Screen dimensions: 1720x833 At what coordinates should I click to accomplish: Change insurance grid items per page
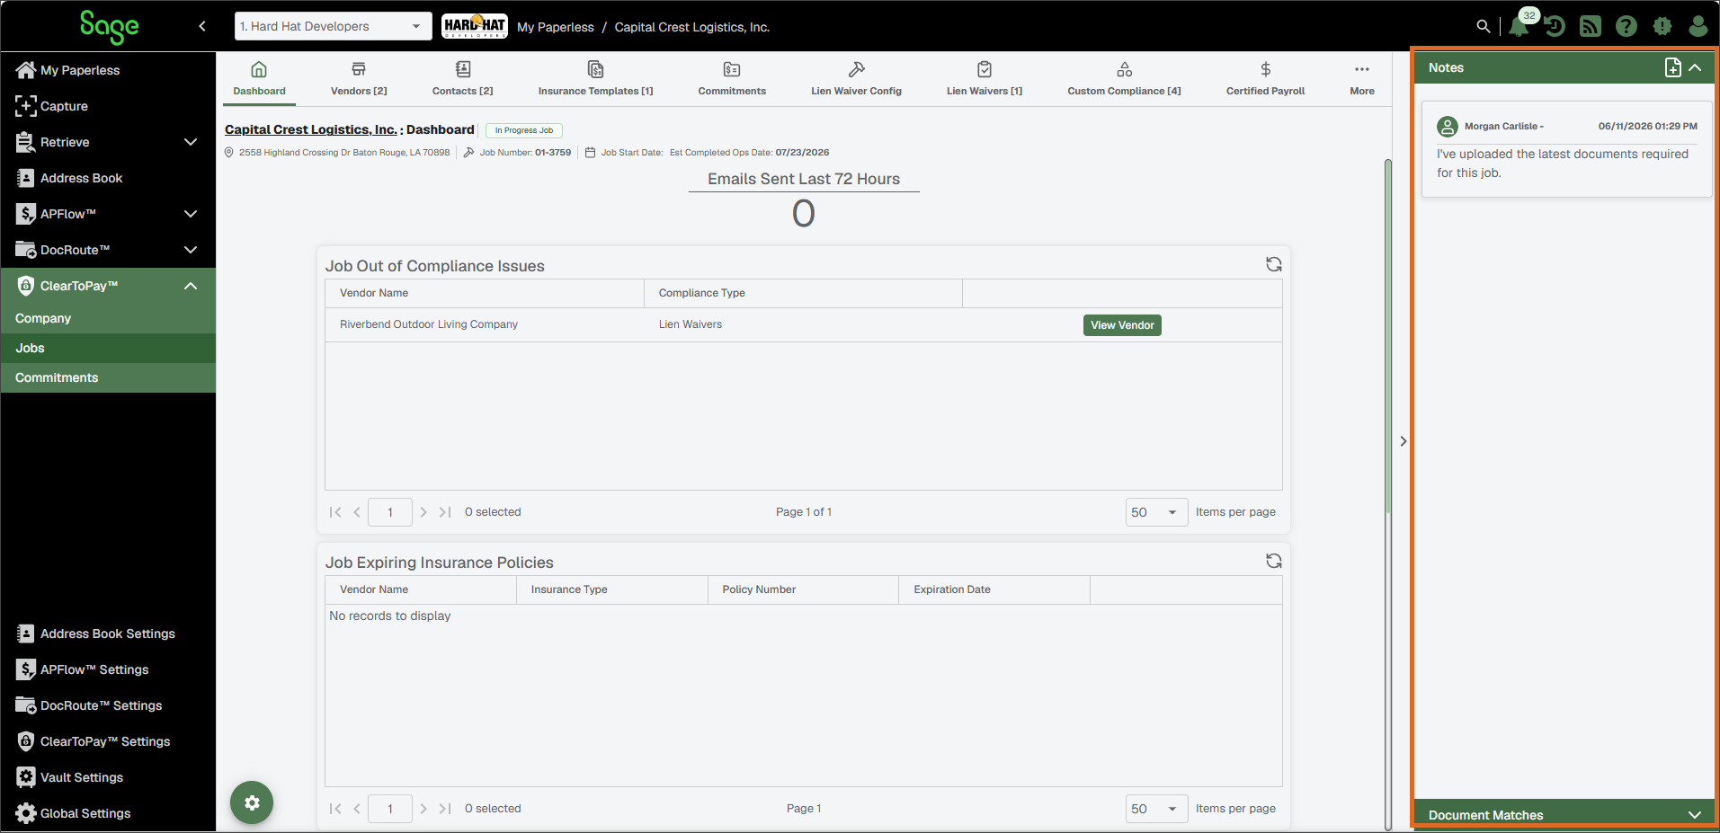pyautogui.click(x=1156, y=809)
